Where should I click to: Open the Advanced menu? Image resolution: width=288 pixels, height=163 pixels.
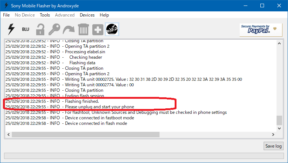pos(65,15)
